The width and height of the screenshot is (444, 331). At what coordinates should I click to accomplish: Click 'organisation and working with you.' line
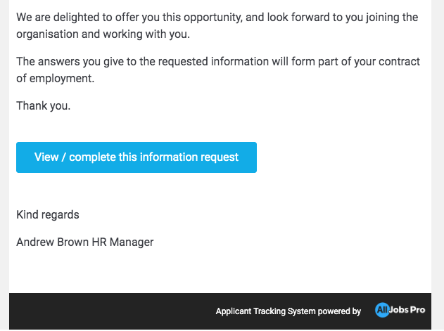(103, 34)
